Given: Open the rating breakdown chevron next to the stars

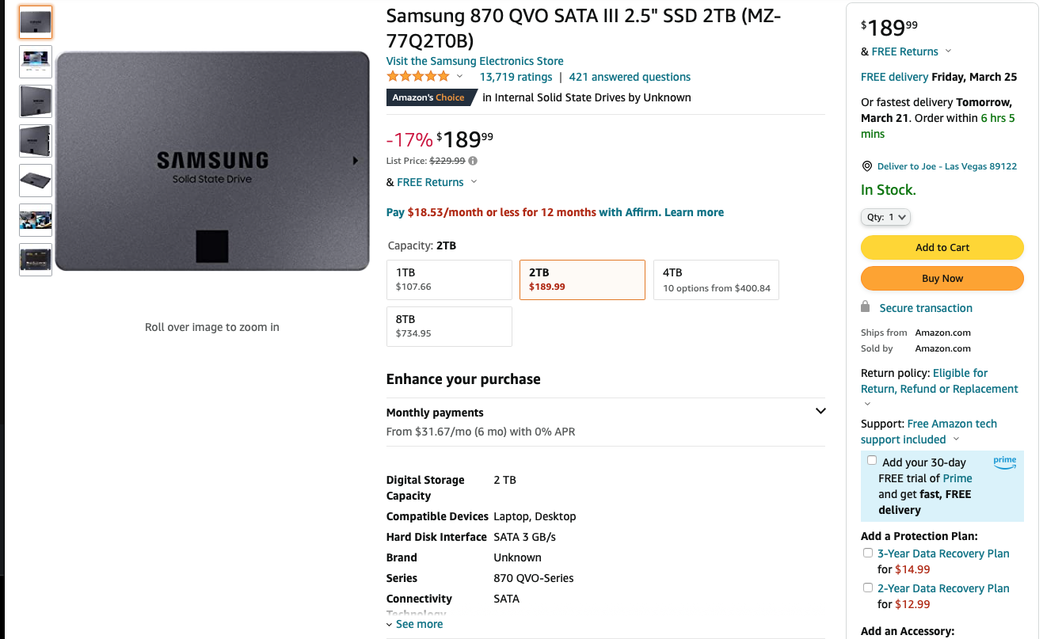Looking at the screenshot, I should [x=459, y=77].
